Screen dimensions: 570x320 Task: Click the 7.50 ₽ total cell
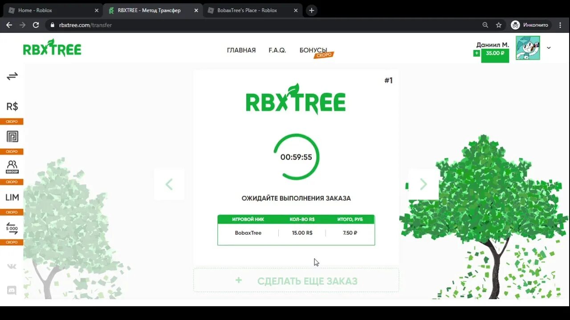tap(350, 233)
